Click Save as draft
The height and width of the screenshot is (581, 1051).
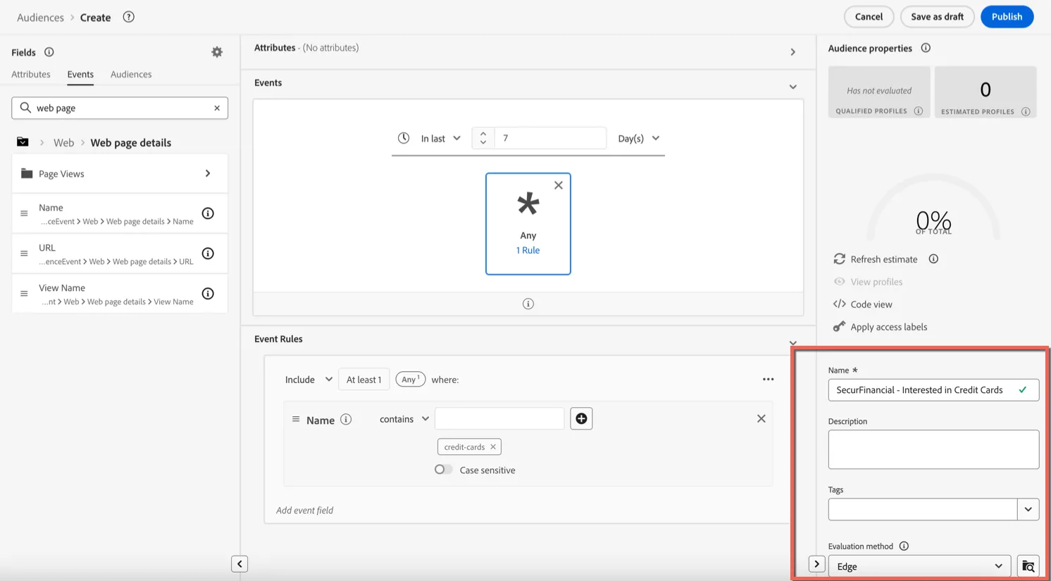(937, 17)
